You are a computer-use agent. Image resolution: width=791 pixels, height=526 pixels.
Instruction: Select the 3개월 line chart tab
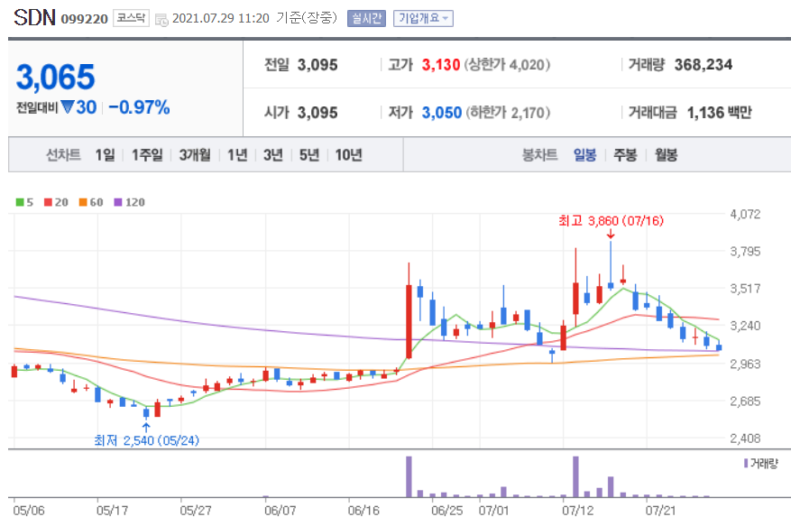[x=195, y=155]
